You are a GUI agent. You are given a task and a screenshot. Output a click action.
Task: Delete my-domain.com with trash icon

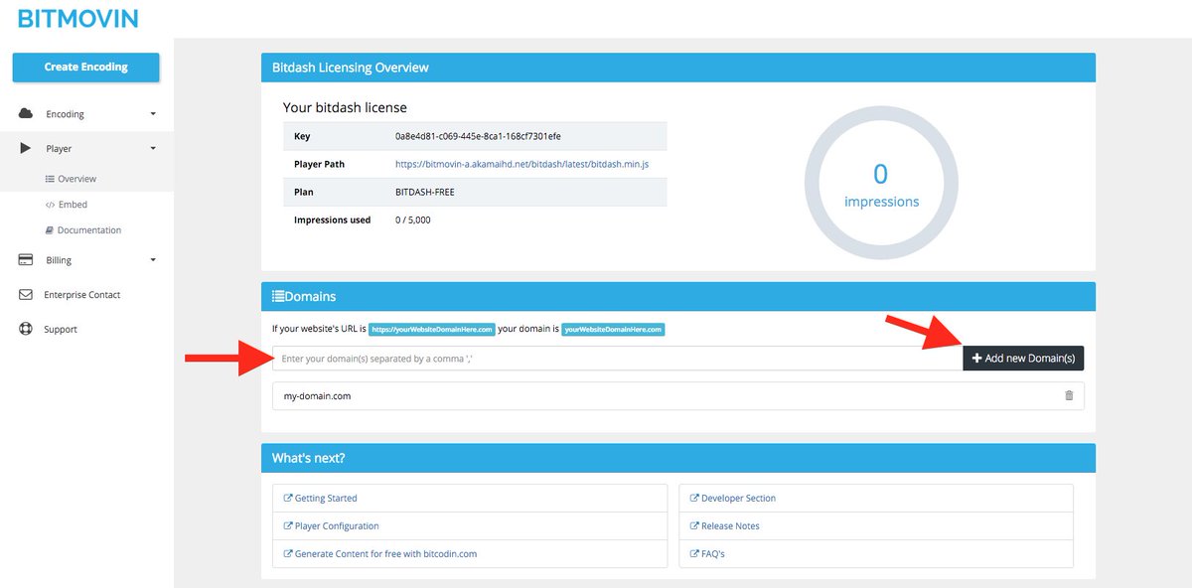[1069, 395]
